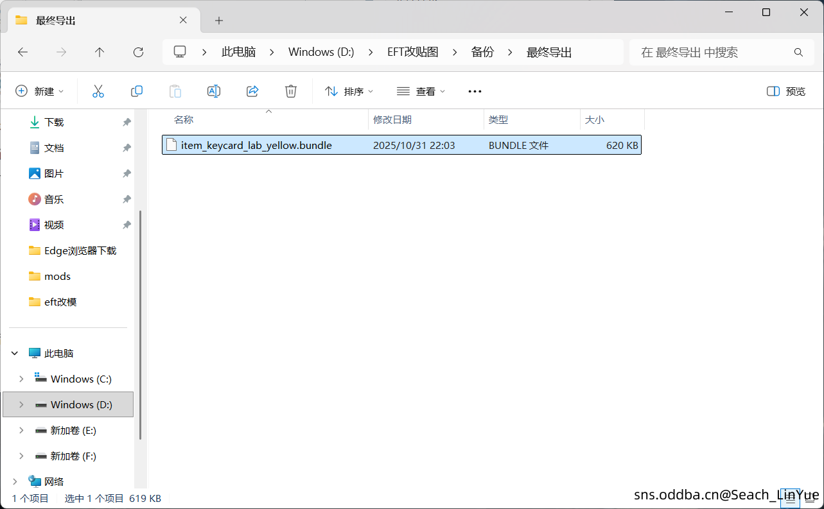Screen dimensions: 824x509
Task: Click the up-one-level arrow icon
Action: click(100, 52)
